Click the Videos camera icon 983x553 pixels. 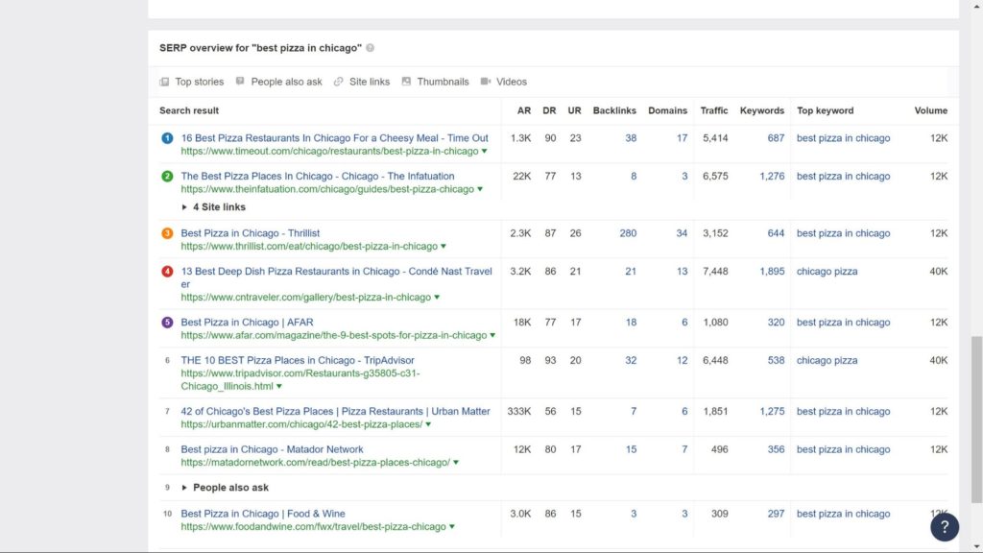click(x=486, y=82)
